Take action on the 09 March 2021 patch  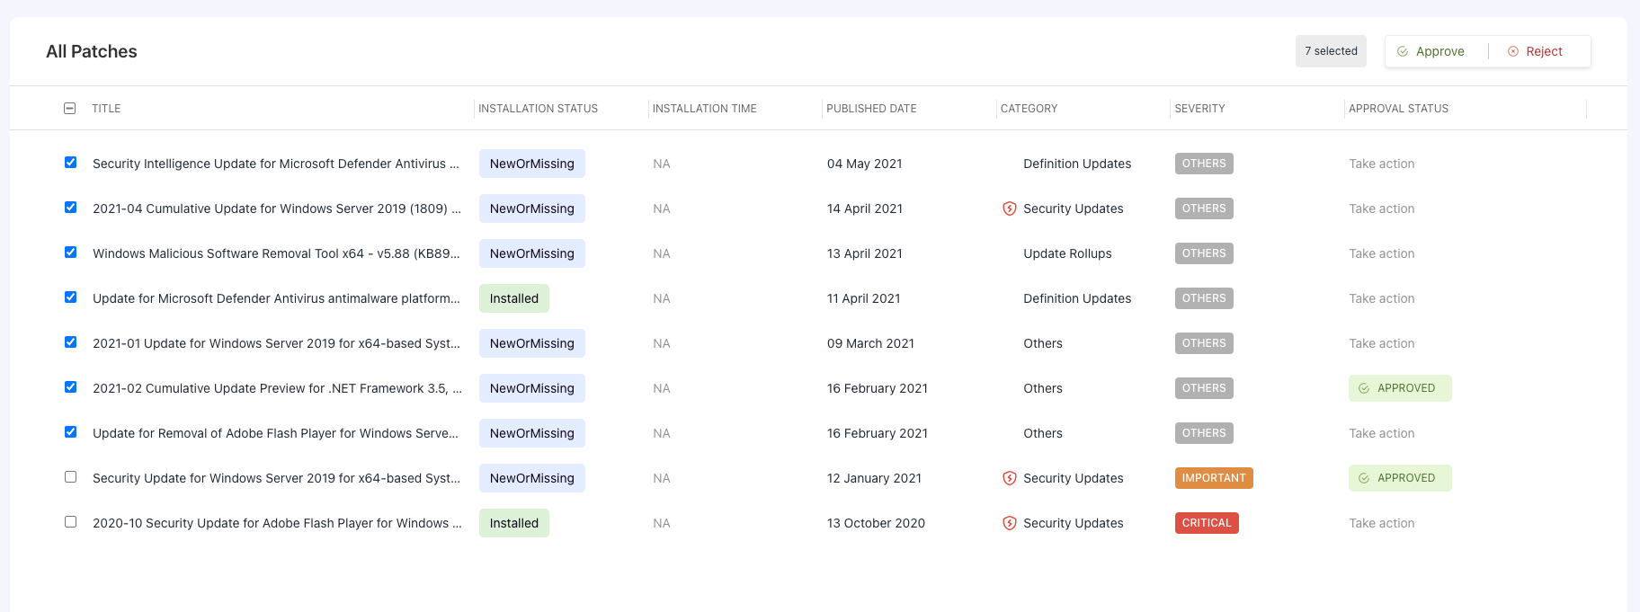click(1381, 343)
